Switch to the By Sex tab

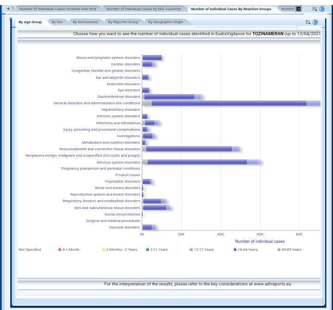click(x=57, y=22)
